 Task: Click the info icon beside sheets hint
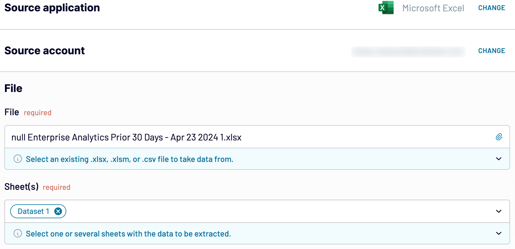(18, 234)
